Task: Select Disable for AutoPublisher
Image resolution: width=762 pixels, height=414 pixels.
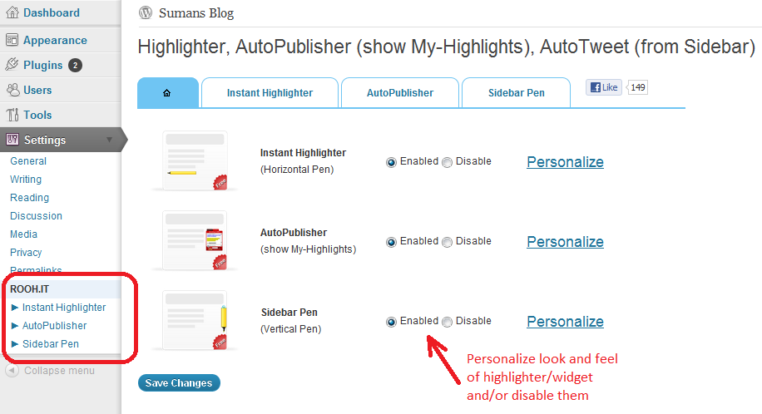Action: click(x=447, y=242)
